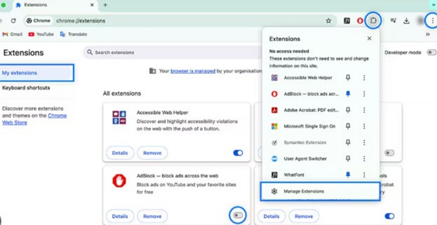Show hidden bookmarks with the double chevron
437x225 pixels.
428,34
